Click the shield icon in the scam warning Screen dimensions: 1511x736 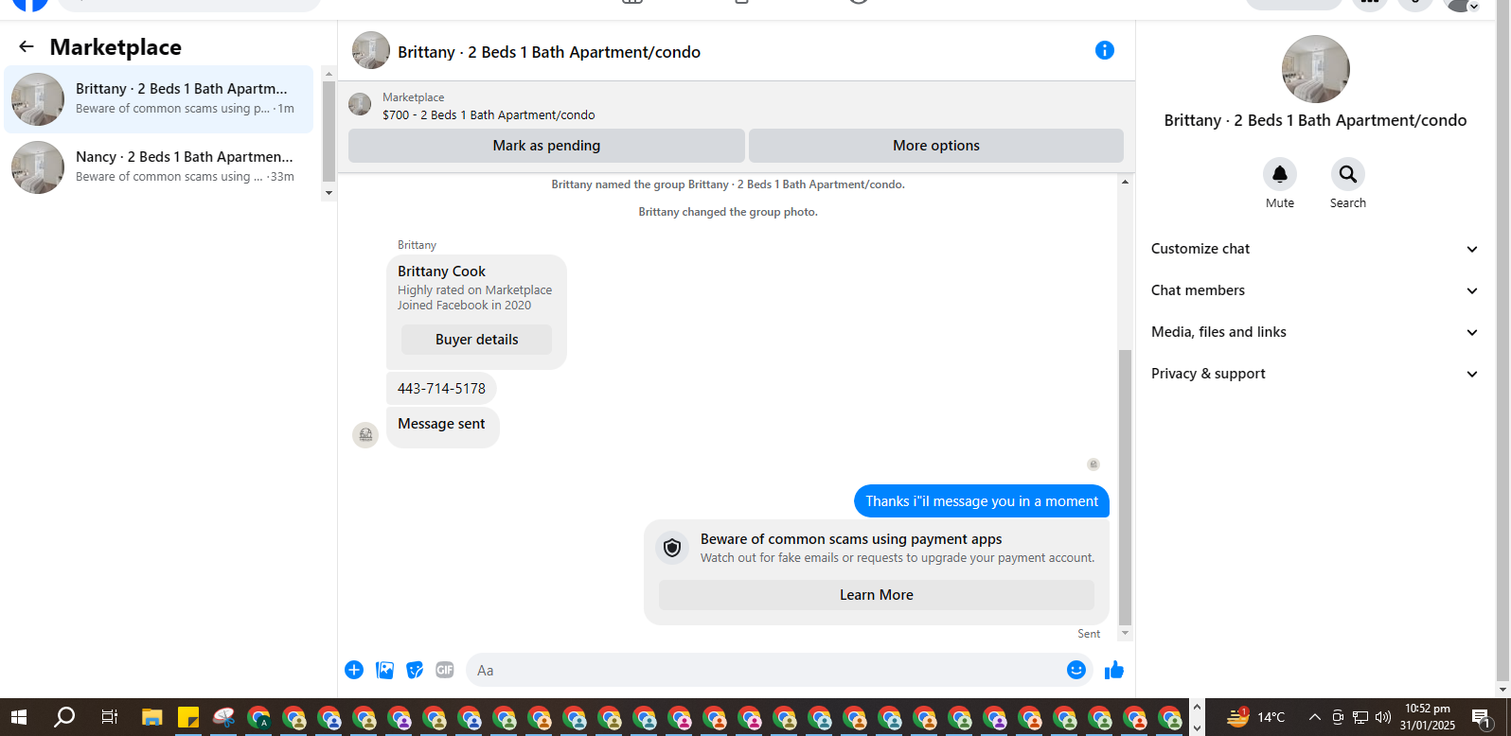pyautogui.click(x=672, y=548)
